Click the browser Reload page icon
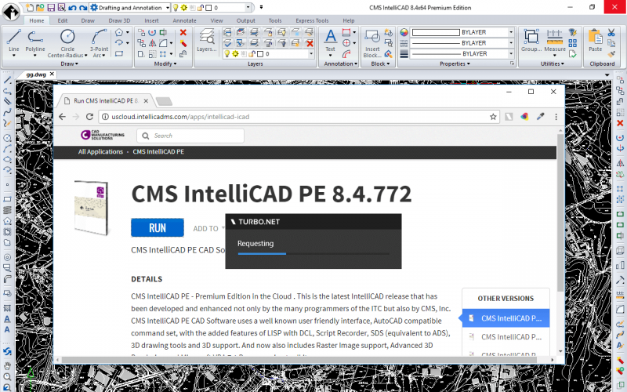This screenshot has height=392, width=627. pos(89,116)
